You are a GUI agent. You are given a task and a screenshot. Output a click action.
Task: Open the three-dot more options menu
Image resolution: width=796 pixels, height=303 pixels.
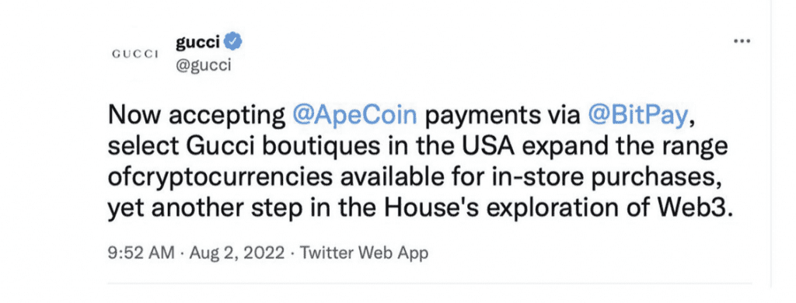[x=742, y=42]
